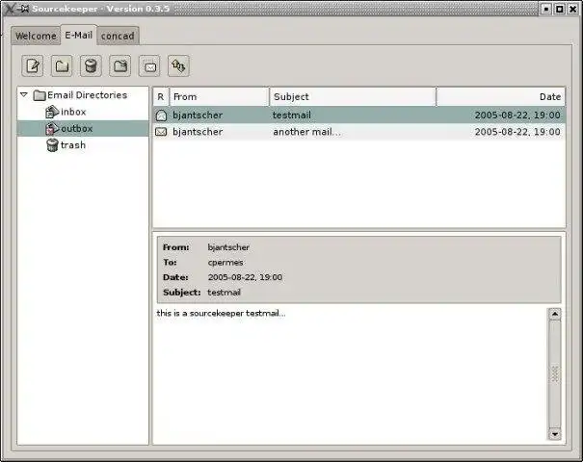
Task: Click the message scrollbar up arrow
Action: (x=555, y=315)
